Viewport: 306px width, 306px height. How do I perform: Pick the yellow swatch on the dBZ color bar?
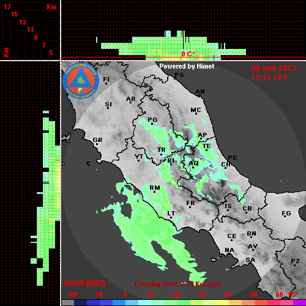pos(222,303)
